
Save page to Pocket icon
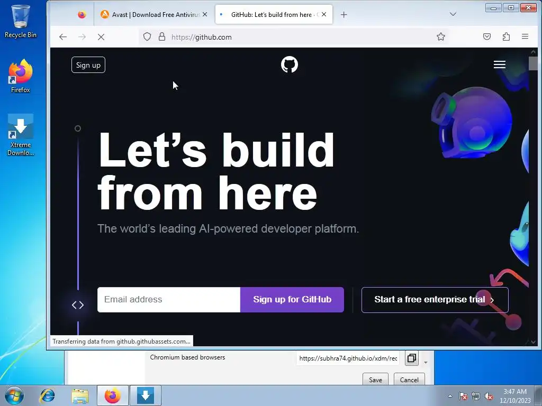(x=487, y=36)
